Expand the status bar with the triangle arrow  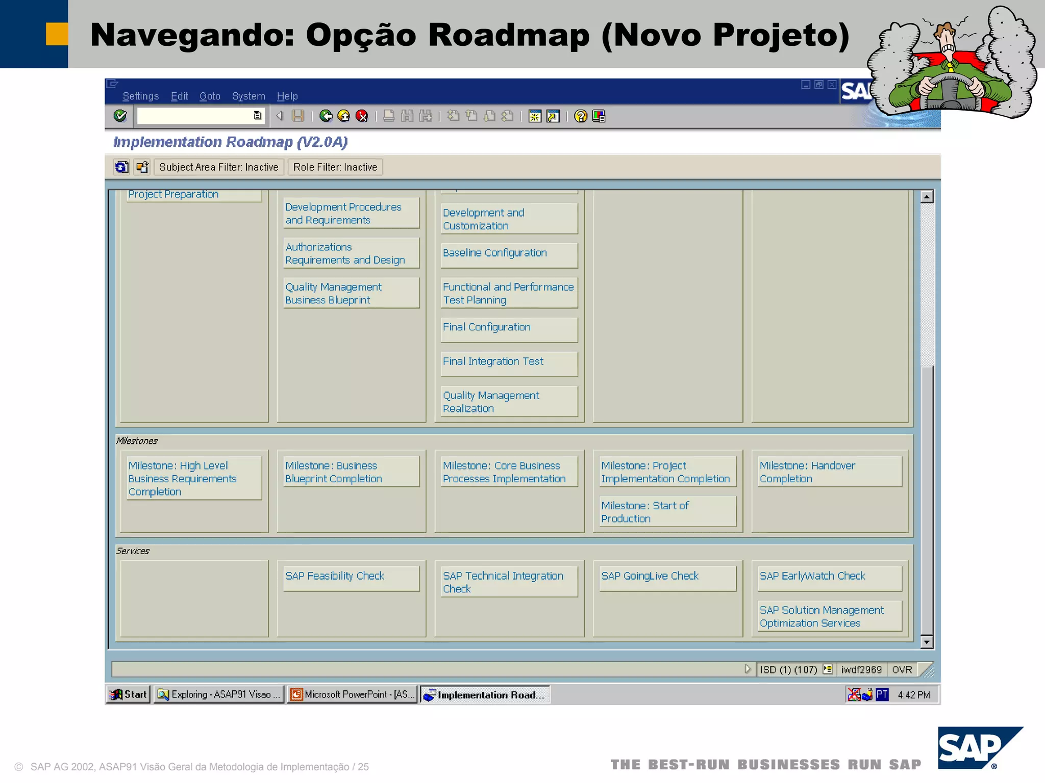click(747, 669)
